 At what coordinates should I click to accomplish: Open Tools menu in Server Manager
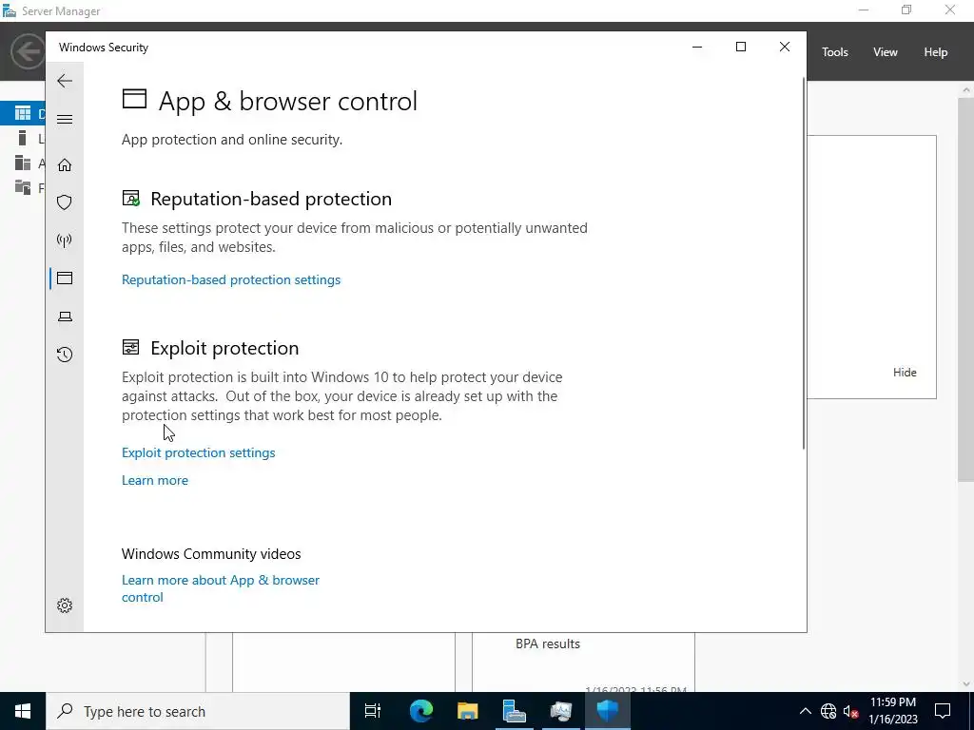click(835, 52)
